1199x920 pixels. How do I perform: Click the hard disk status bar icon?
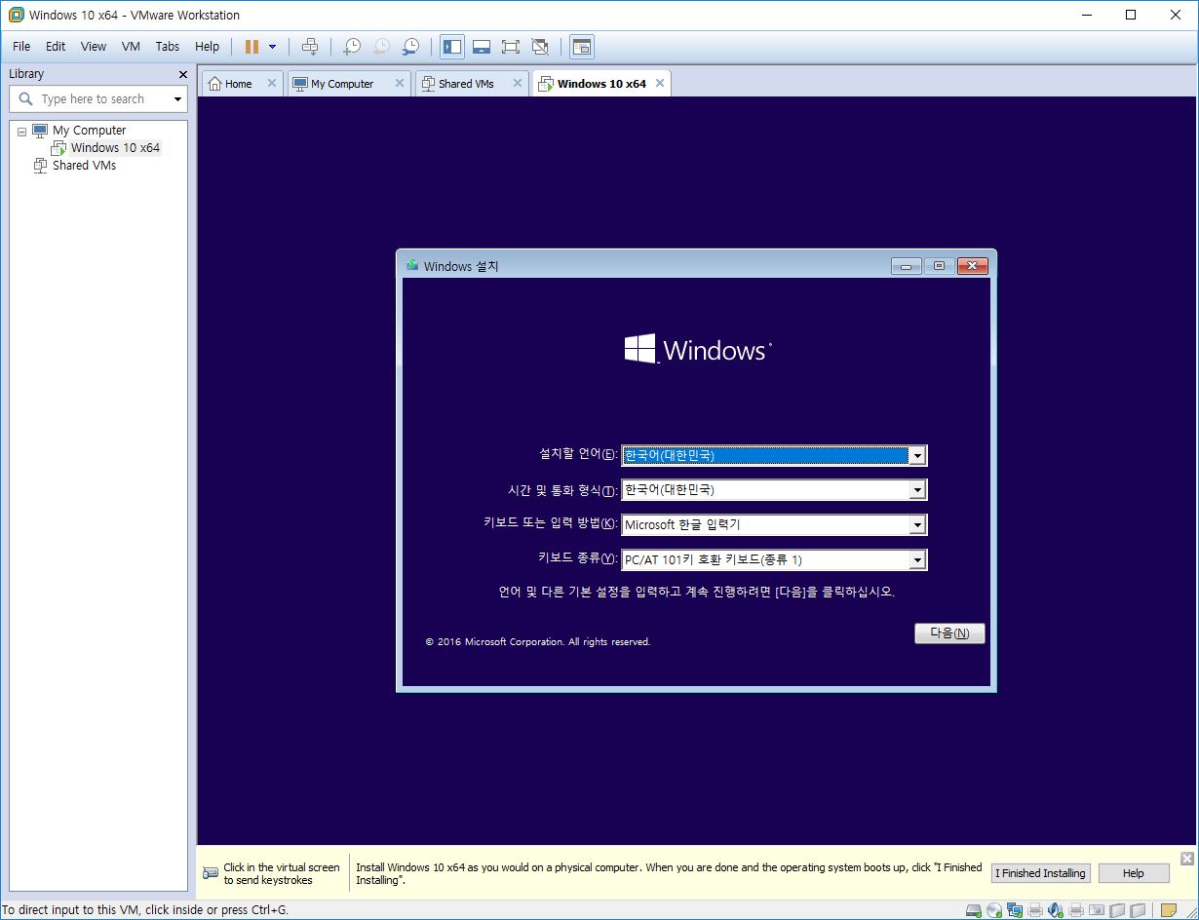coord(973,910)
